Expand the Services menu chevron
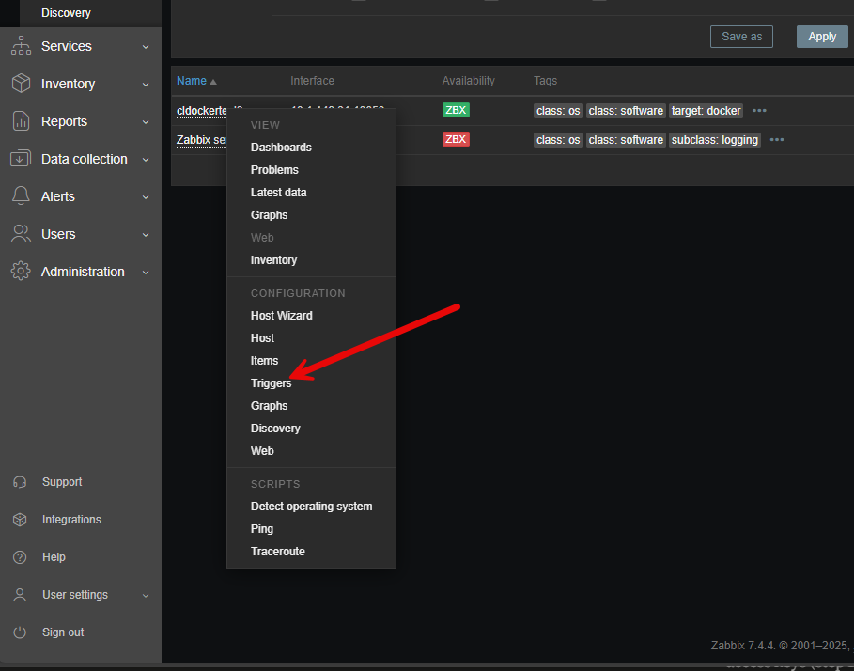This screenshot has height=671, width=854. (145, 46)
